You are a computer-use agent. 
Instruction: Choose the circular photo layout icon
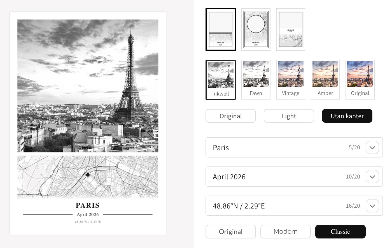tap(256, 29)
